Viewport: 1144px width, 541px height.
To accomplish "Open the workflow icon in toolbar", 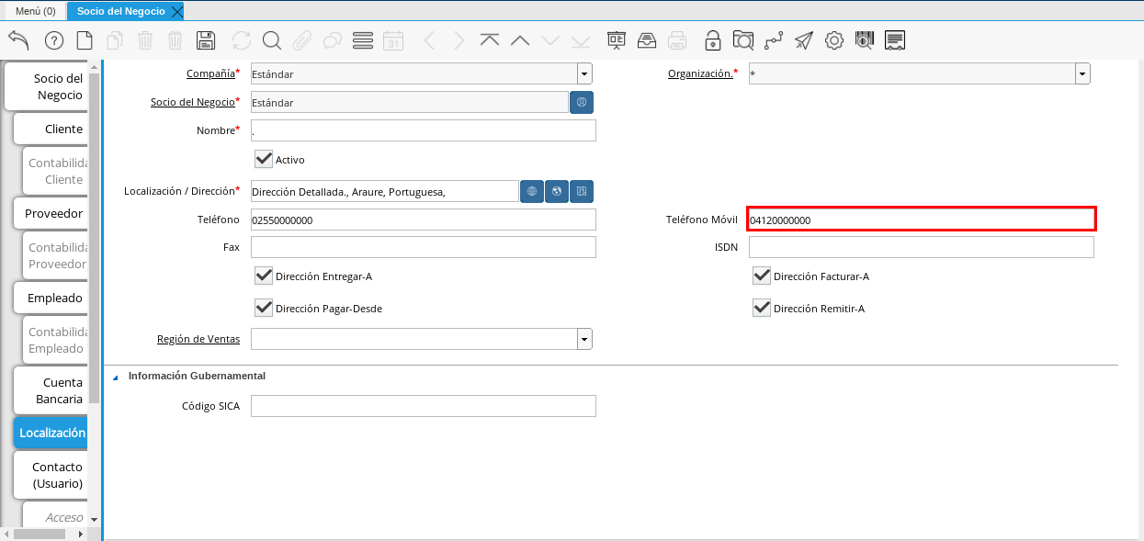I will coord(773,40).
